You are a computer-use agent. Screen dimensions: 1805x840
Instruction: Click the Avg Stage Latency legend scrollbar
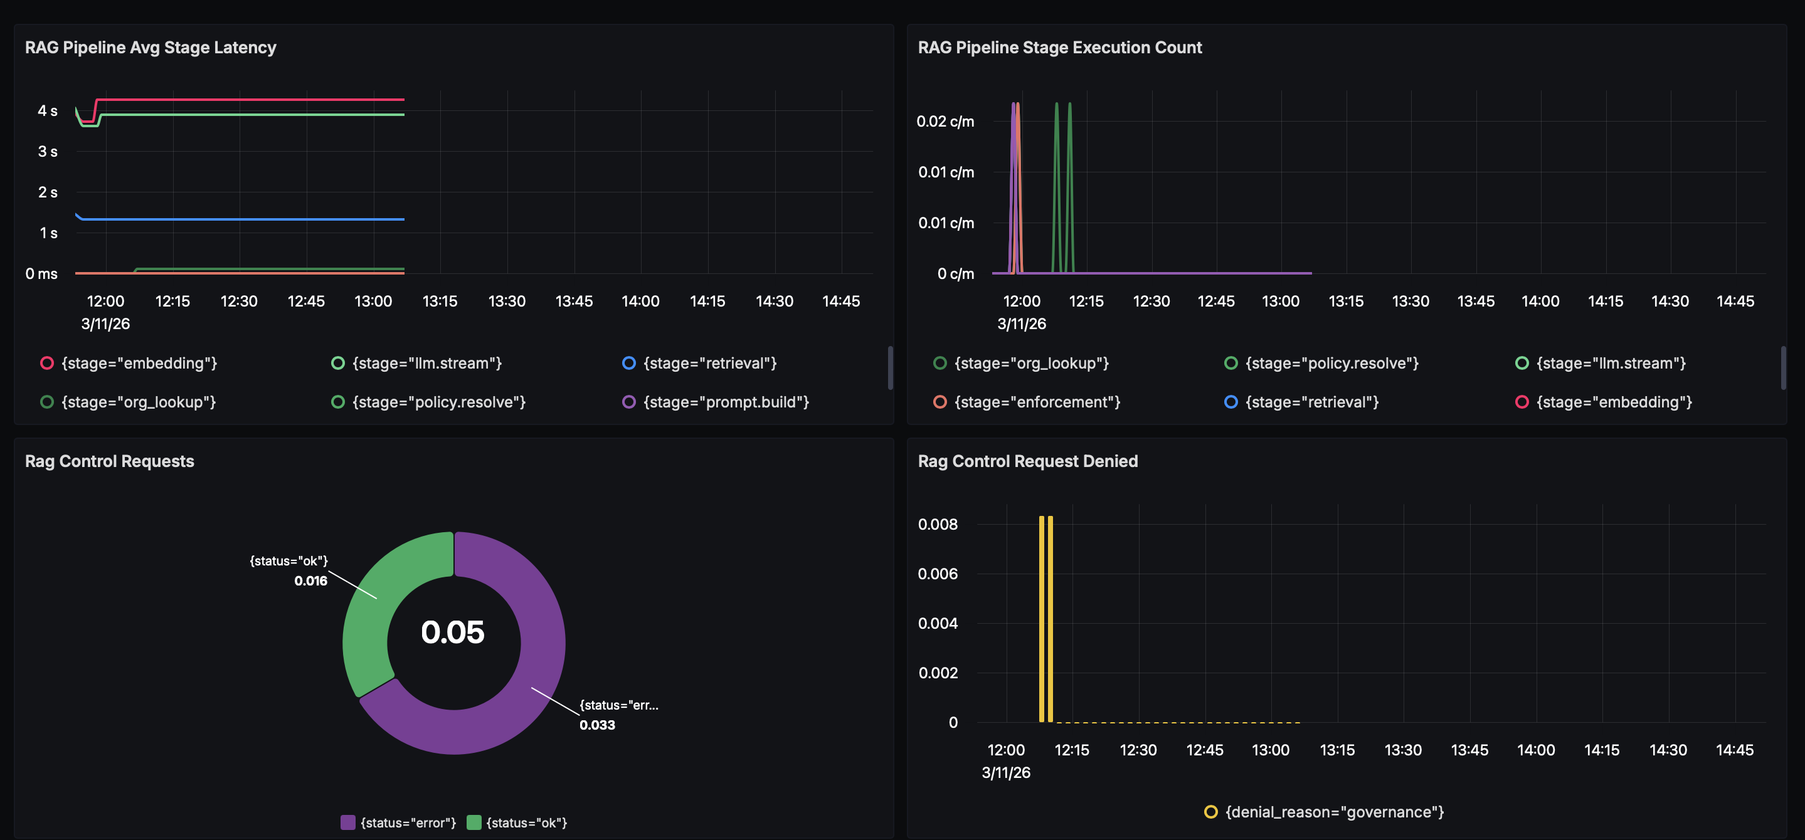(891, 367)
